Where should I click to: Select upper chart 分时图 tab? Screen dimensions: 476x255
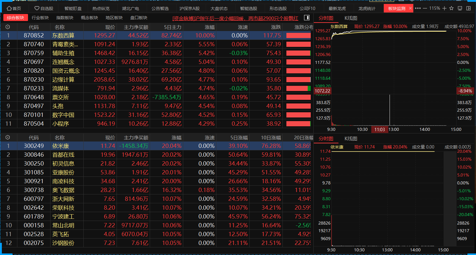click(x=326, y=18)
